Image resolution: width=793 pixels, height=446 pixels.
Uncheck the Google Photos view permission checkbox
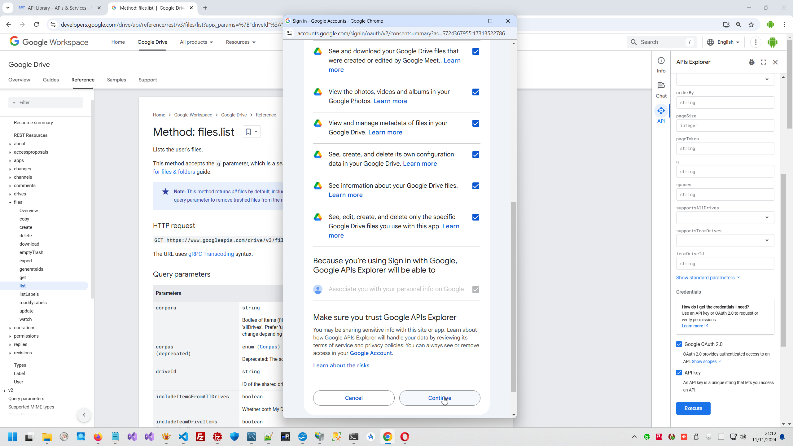(476, 92)
